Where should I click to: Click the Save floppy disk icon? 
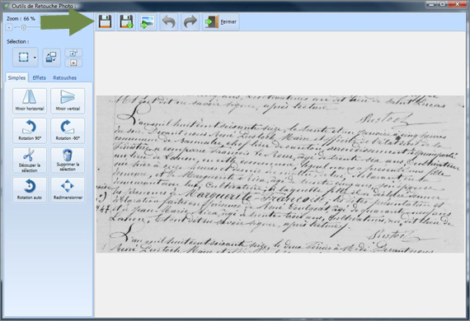tap(105, 22)
